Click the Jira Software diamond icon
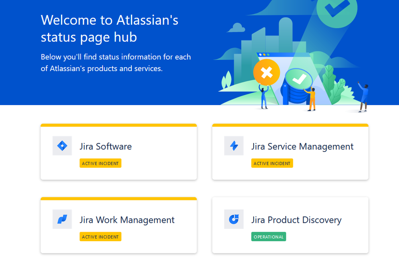Viewport: 399px width, 262px height. [62, 146]
